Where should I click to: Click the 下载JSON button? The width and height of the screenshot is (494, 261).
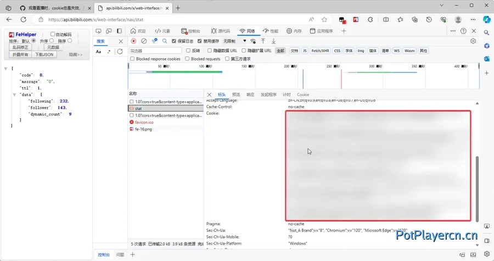[x=44, y=54]
